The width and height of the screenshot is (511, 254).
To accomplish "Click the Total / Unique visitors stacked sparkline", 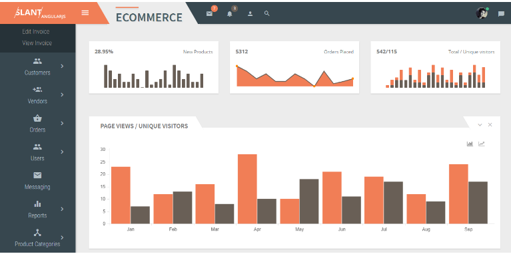I will [x=436, y=76].
